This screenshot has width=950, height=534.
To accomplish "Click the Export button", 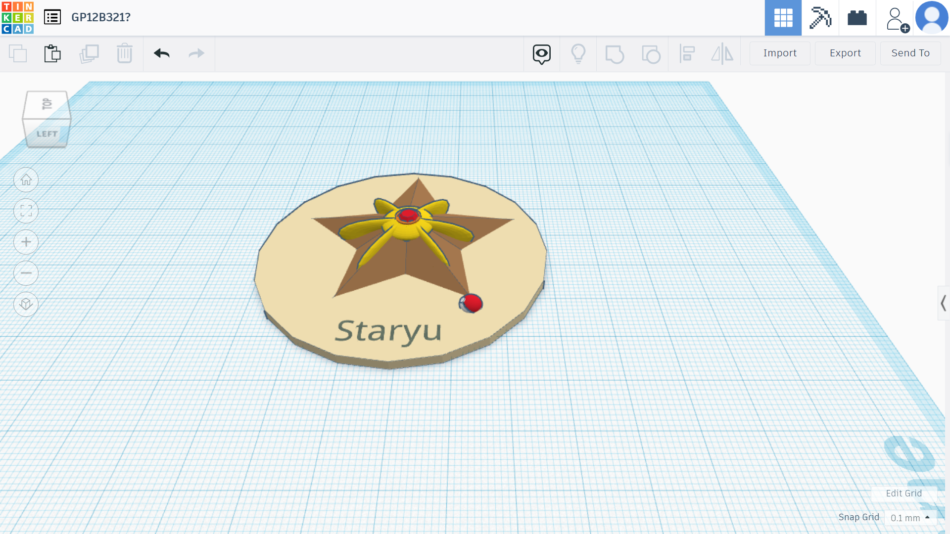I will [845, 53].
